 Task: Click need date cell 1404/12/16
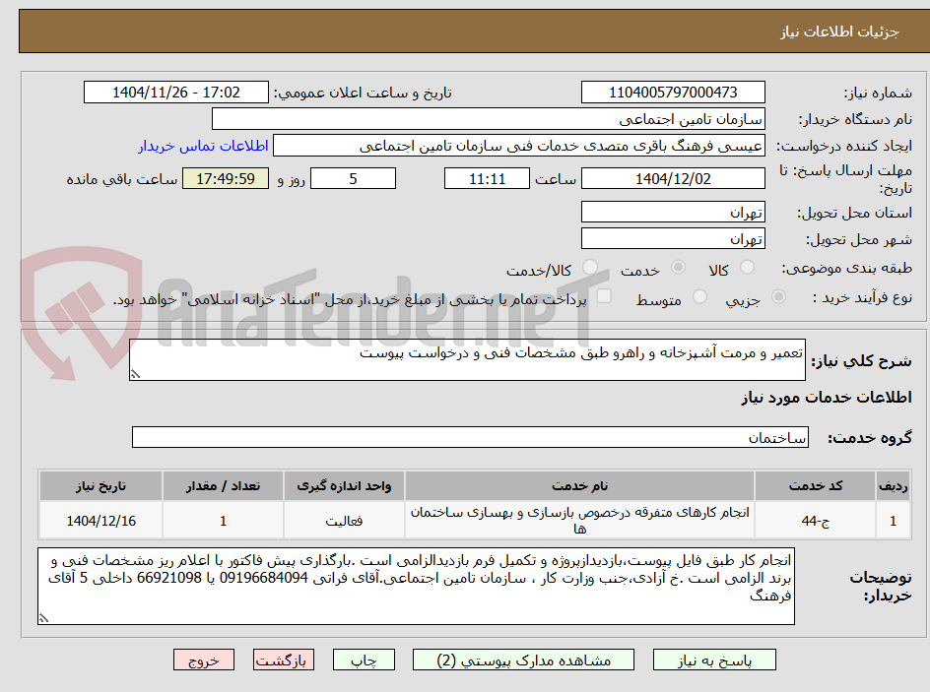[100, 520]
